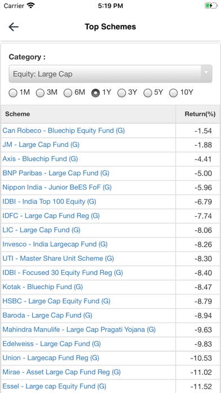Select the 10Y period radio button
The height and width of the screenshot is (393, 221).
174,93
